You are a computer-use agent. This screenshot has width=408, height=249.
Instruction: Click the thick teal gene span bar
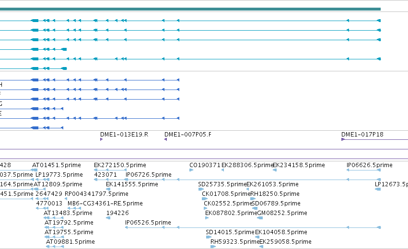tap(190, 9)
